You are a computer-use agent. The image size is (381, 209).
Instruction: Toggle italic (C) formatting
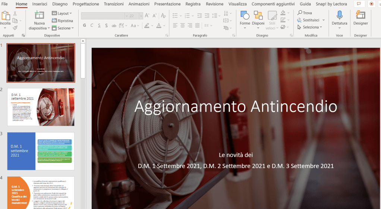(92, 26)
